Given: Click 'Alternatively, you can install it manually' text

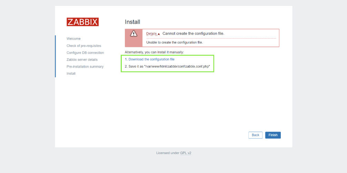Looking at the screenshot, I should (154, 52).
